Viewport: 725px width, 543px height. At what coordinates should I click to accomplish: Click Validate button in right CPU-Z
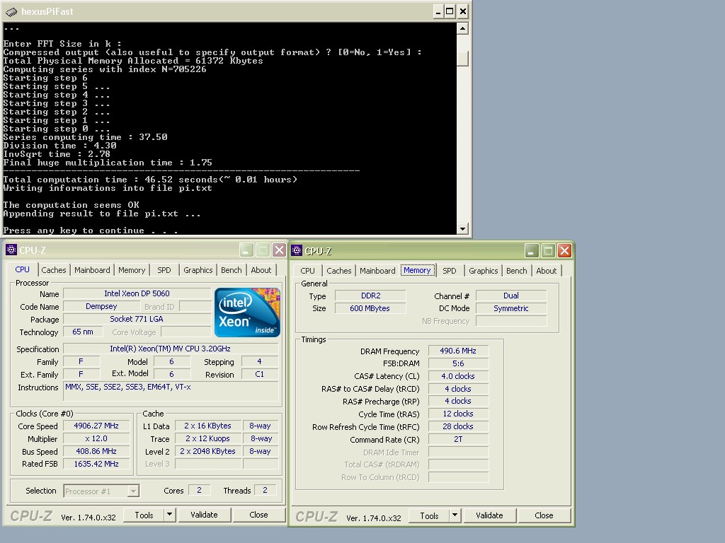click(489, 515)
